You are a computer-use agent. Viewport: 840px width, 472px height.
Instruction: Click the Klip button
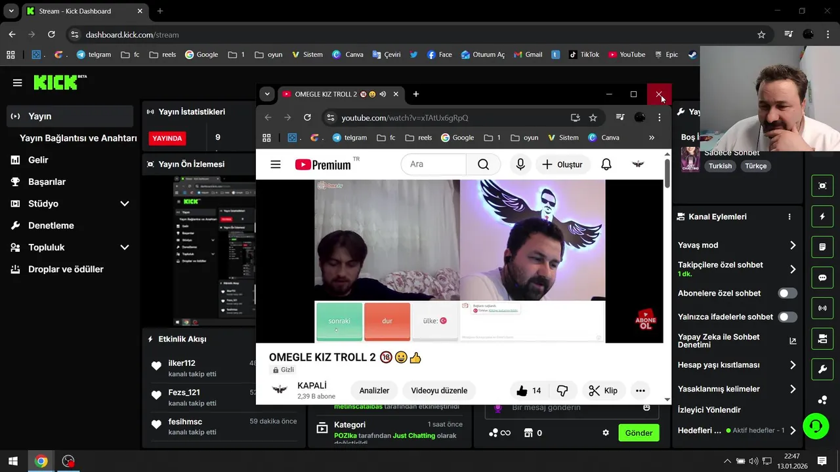pos(603,391)
